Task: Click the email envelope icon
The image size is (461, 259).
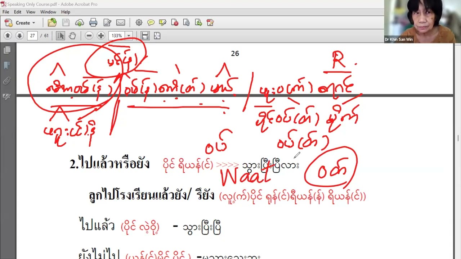Action: click(121, 23)
